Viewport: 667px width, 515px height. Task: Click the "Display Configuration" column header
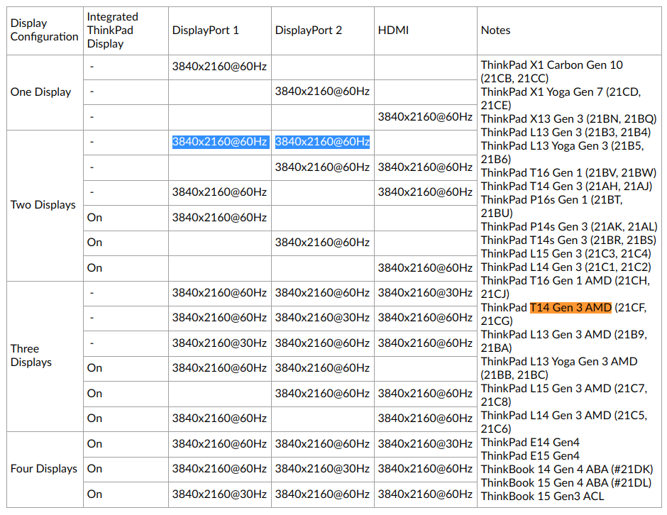pos(45,31)
